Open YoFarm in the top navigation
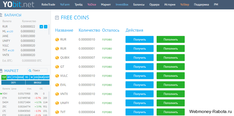 click(x=65, y=5)
